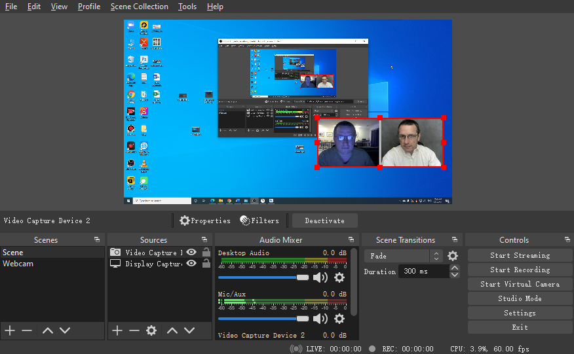Pop out the Scene Transitions dock

click(455, 239)
